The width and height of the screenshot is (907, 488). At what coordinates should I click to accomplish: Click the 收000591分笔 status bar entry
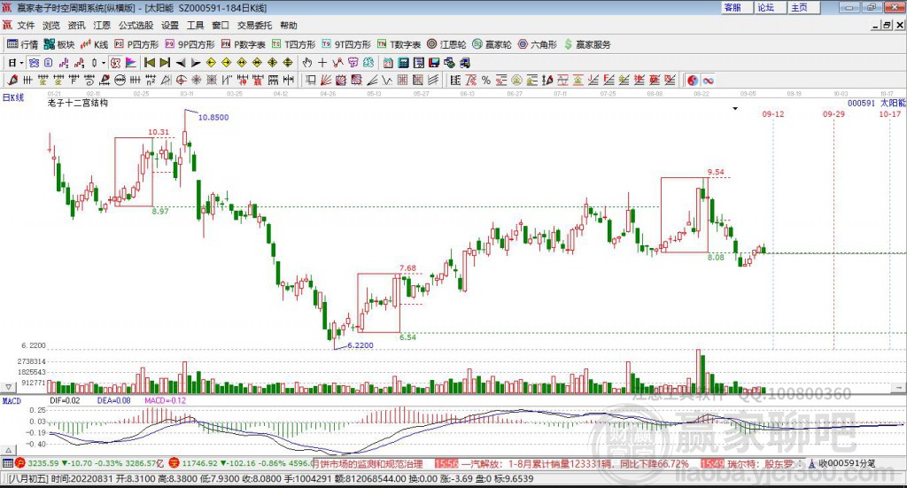847,463
